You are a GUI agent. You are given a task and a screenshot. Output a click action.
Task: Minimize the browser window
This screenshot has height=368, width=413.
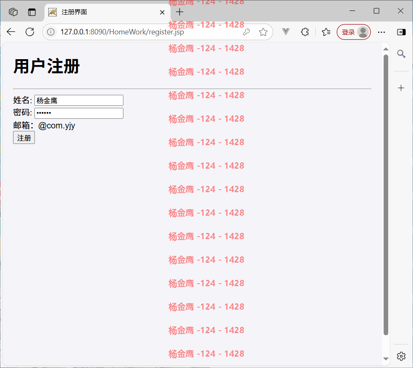pyautogui.click(x=352, y=11)
